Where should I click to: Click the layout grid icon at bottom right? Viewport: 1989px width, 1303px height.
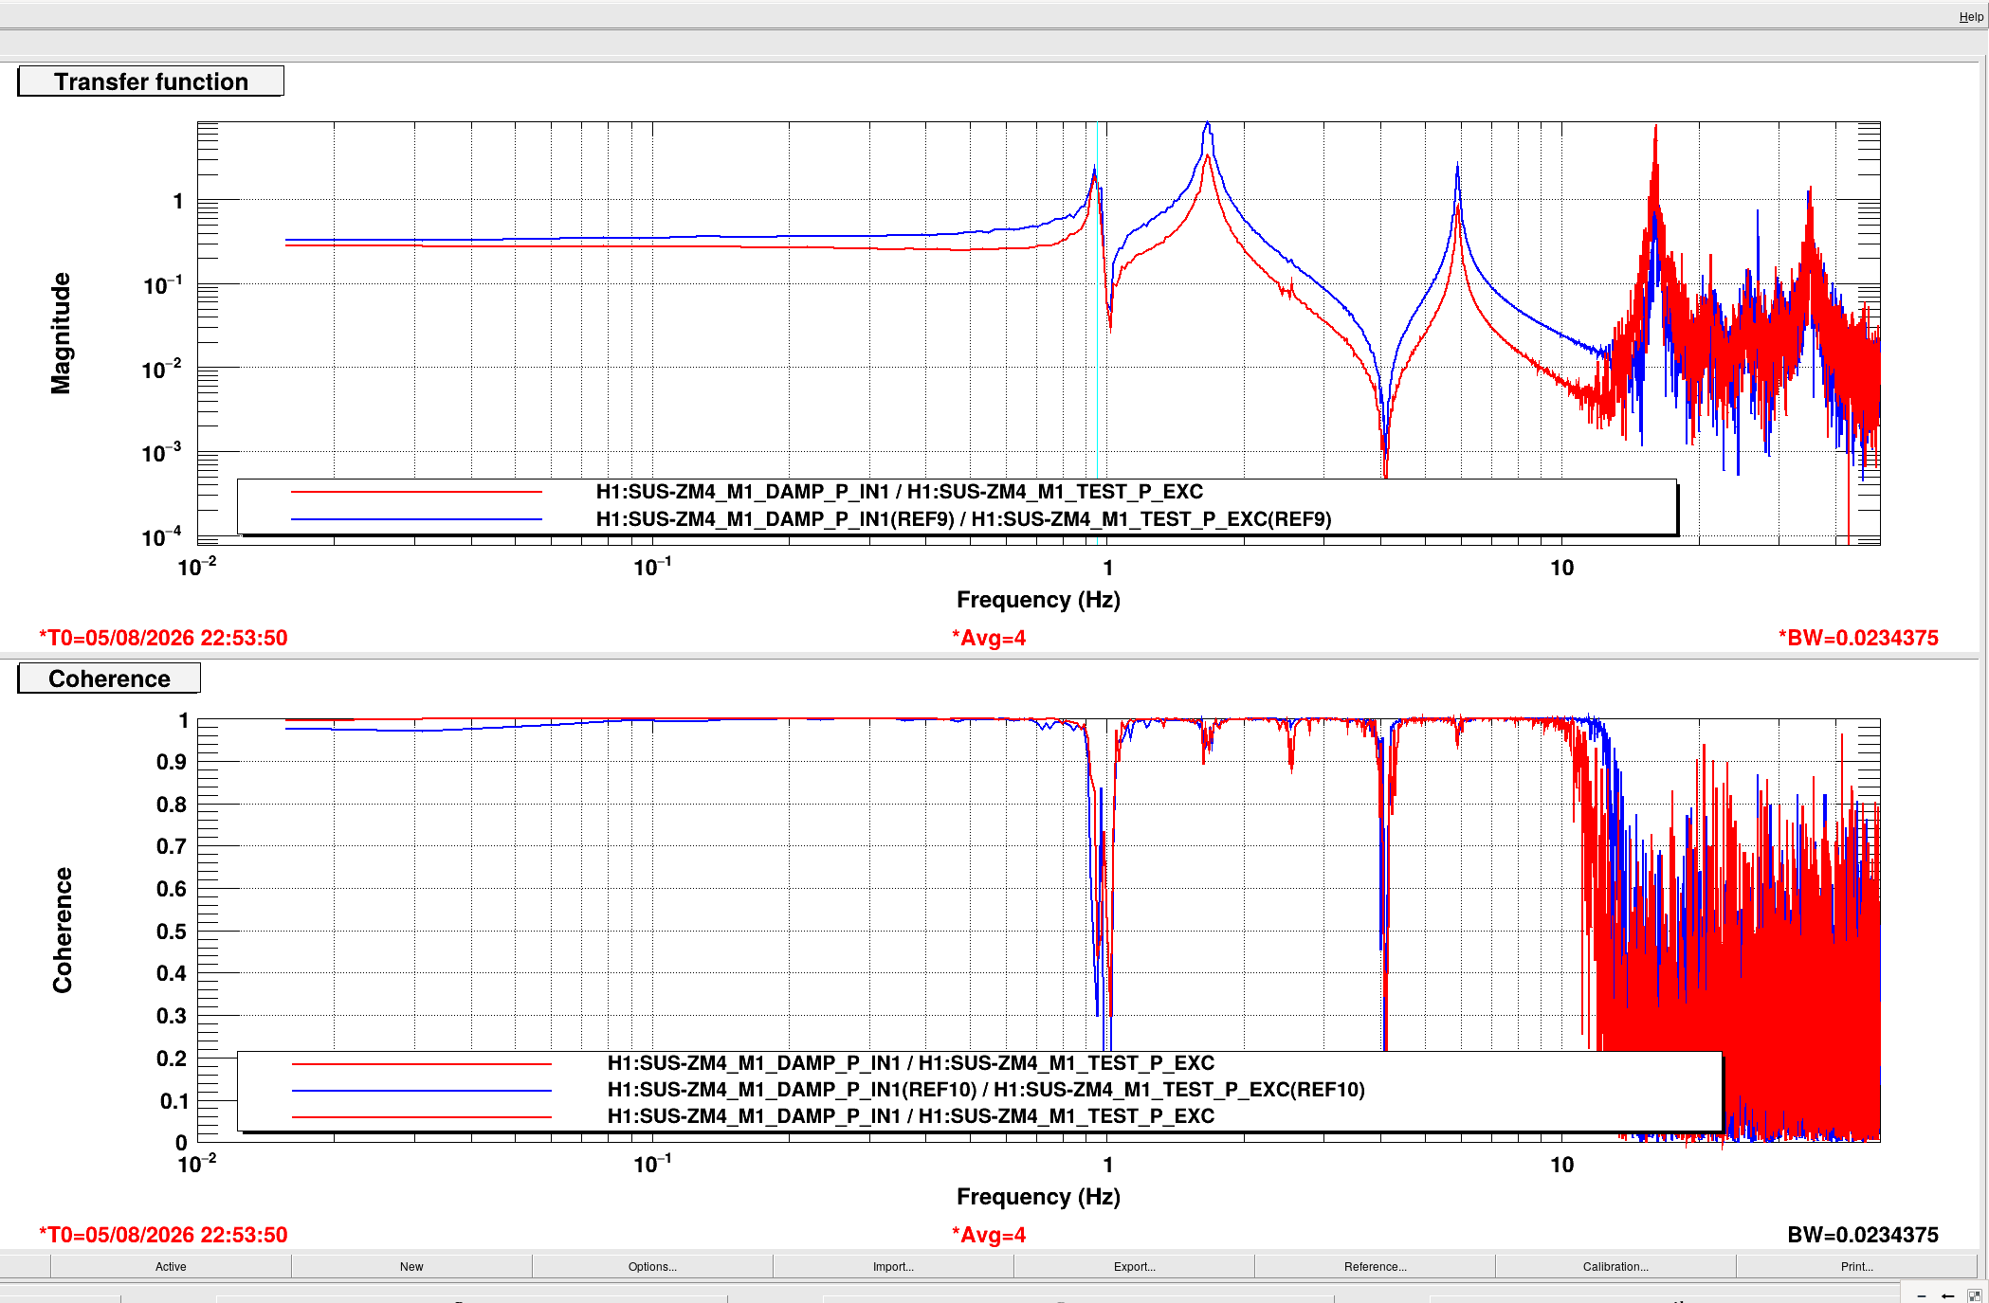coord(1974,1295)
